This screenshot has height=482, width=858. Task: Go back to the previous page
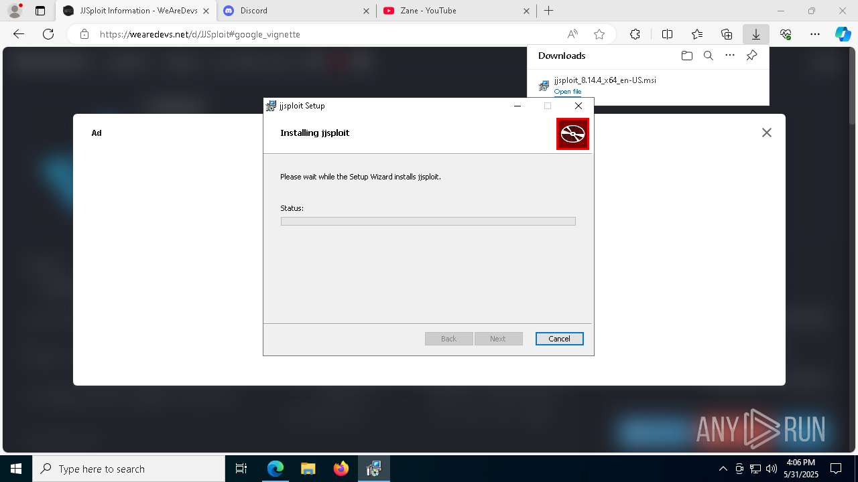click(x=19, y=34)
